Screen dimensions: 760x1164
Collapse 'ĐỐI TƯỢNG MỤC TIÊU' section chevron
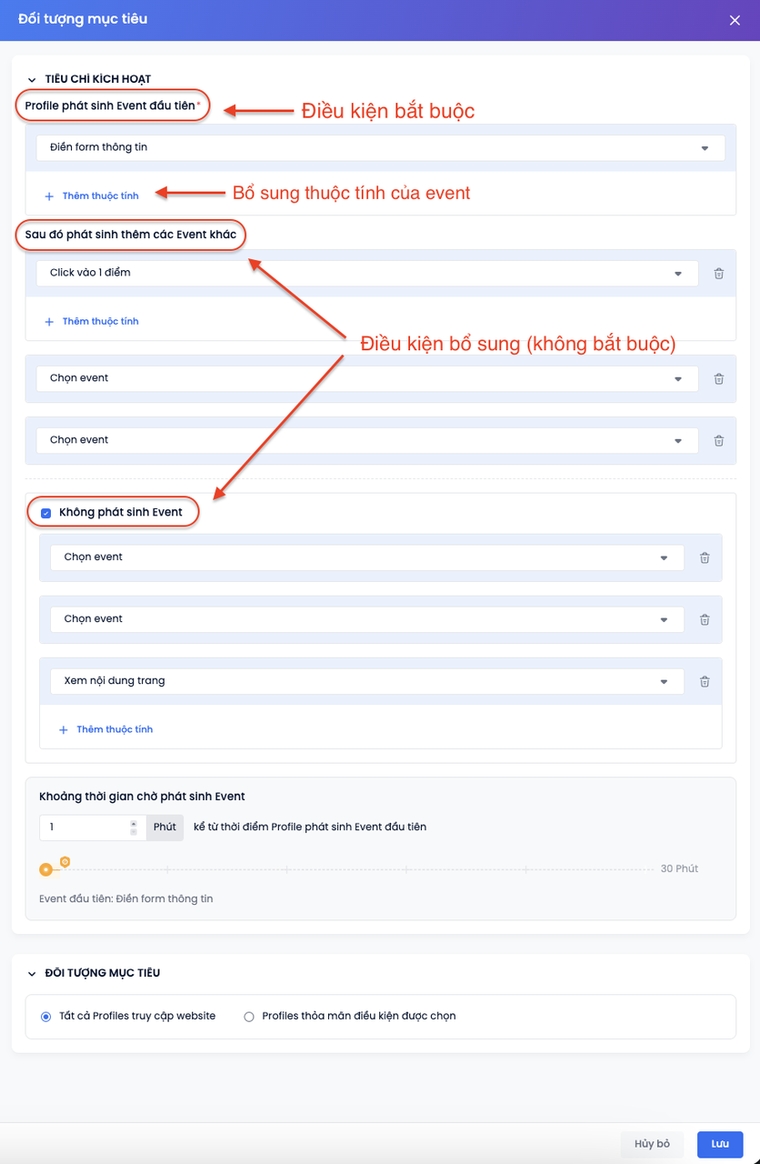(33, 973)
